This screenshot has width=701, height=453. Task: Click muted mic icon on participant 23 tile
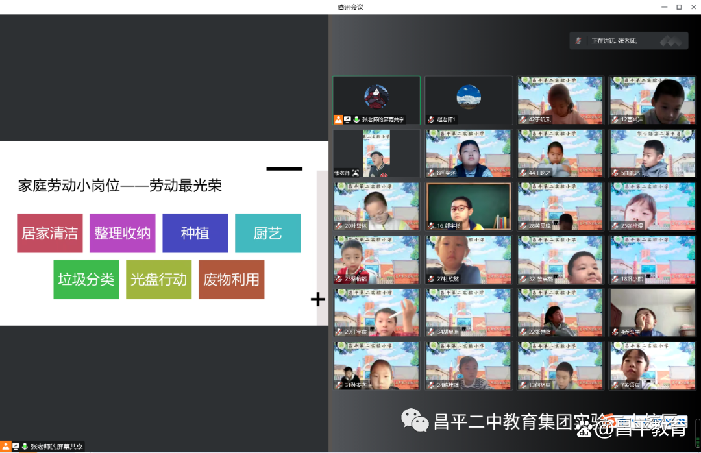pos(339,279)
